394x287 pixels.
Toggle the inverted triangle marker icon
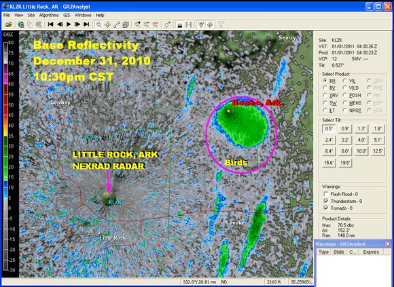tap(201, 24)
